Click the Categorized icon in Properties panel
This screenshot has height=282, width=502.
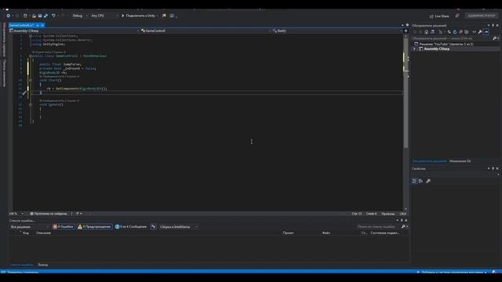tap(414, 181)
